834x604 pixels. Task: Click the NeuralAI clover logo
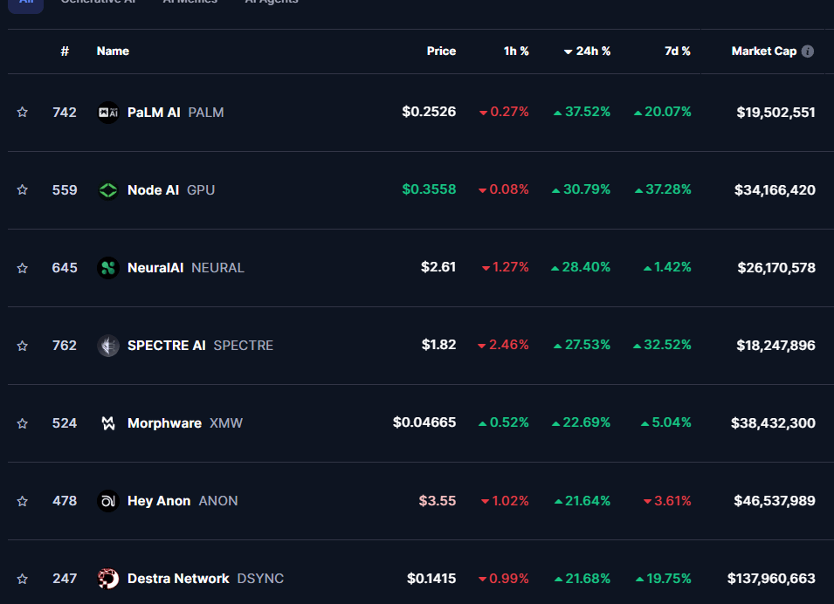point(108,268)
